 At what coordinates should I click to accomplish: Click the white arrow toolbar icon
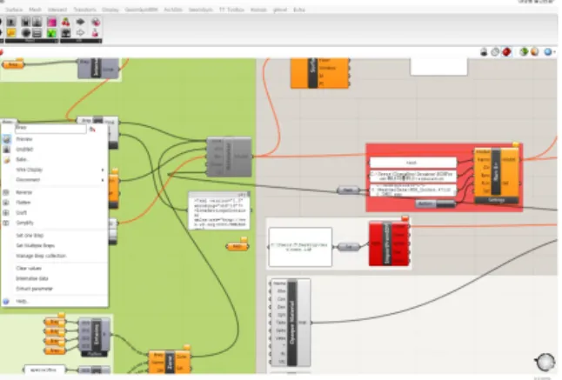click(x=80, y=33)
